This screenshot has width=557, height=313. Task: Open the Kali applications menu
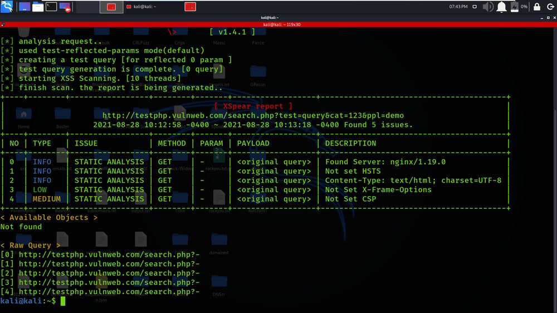7,6
